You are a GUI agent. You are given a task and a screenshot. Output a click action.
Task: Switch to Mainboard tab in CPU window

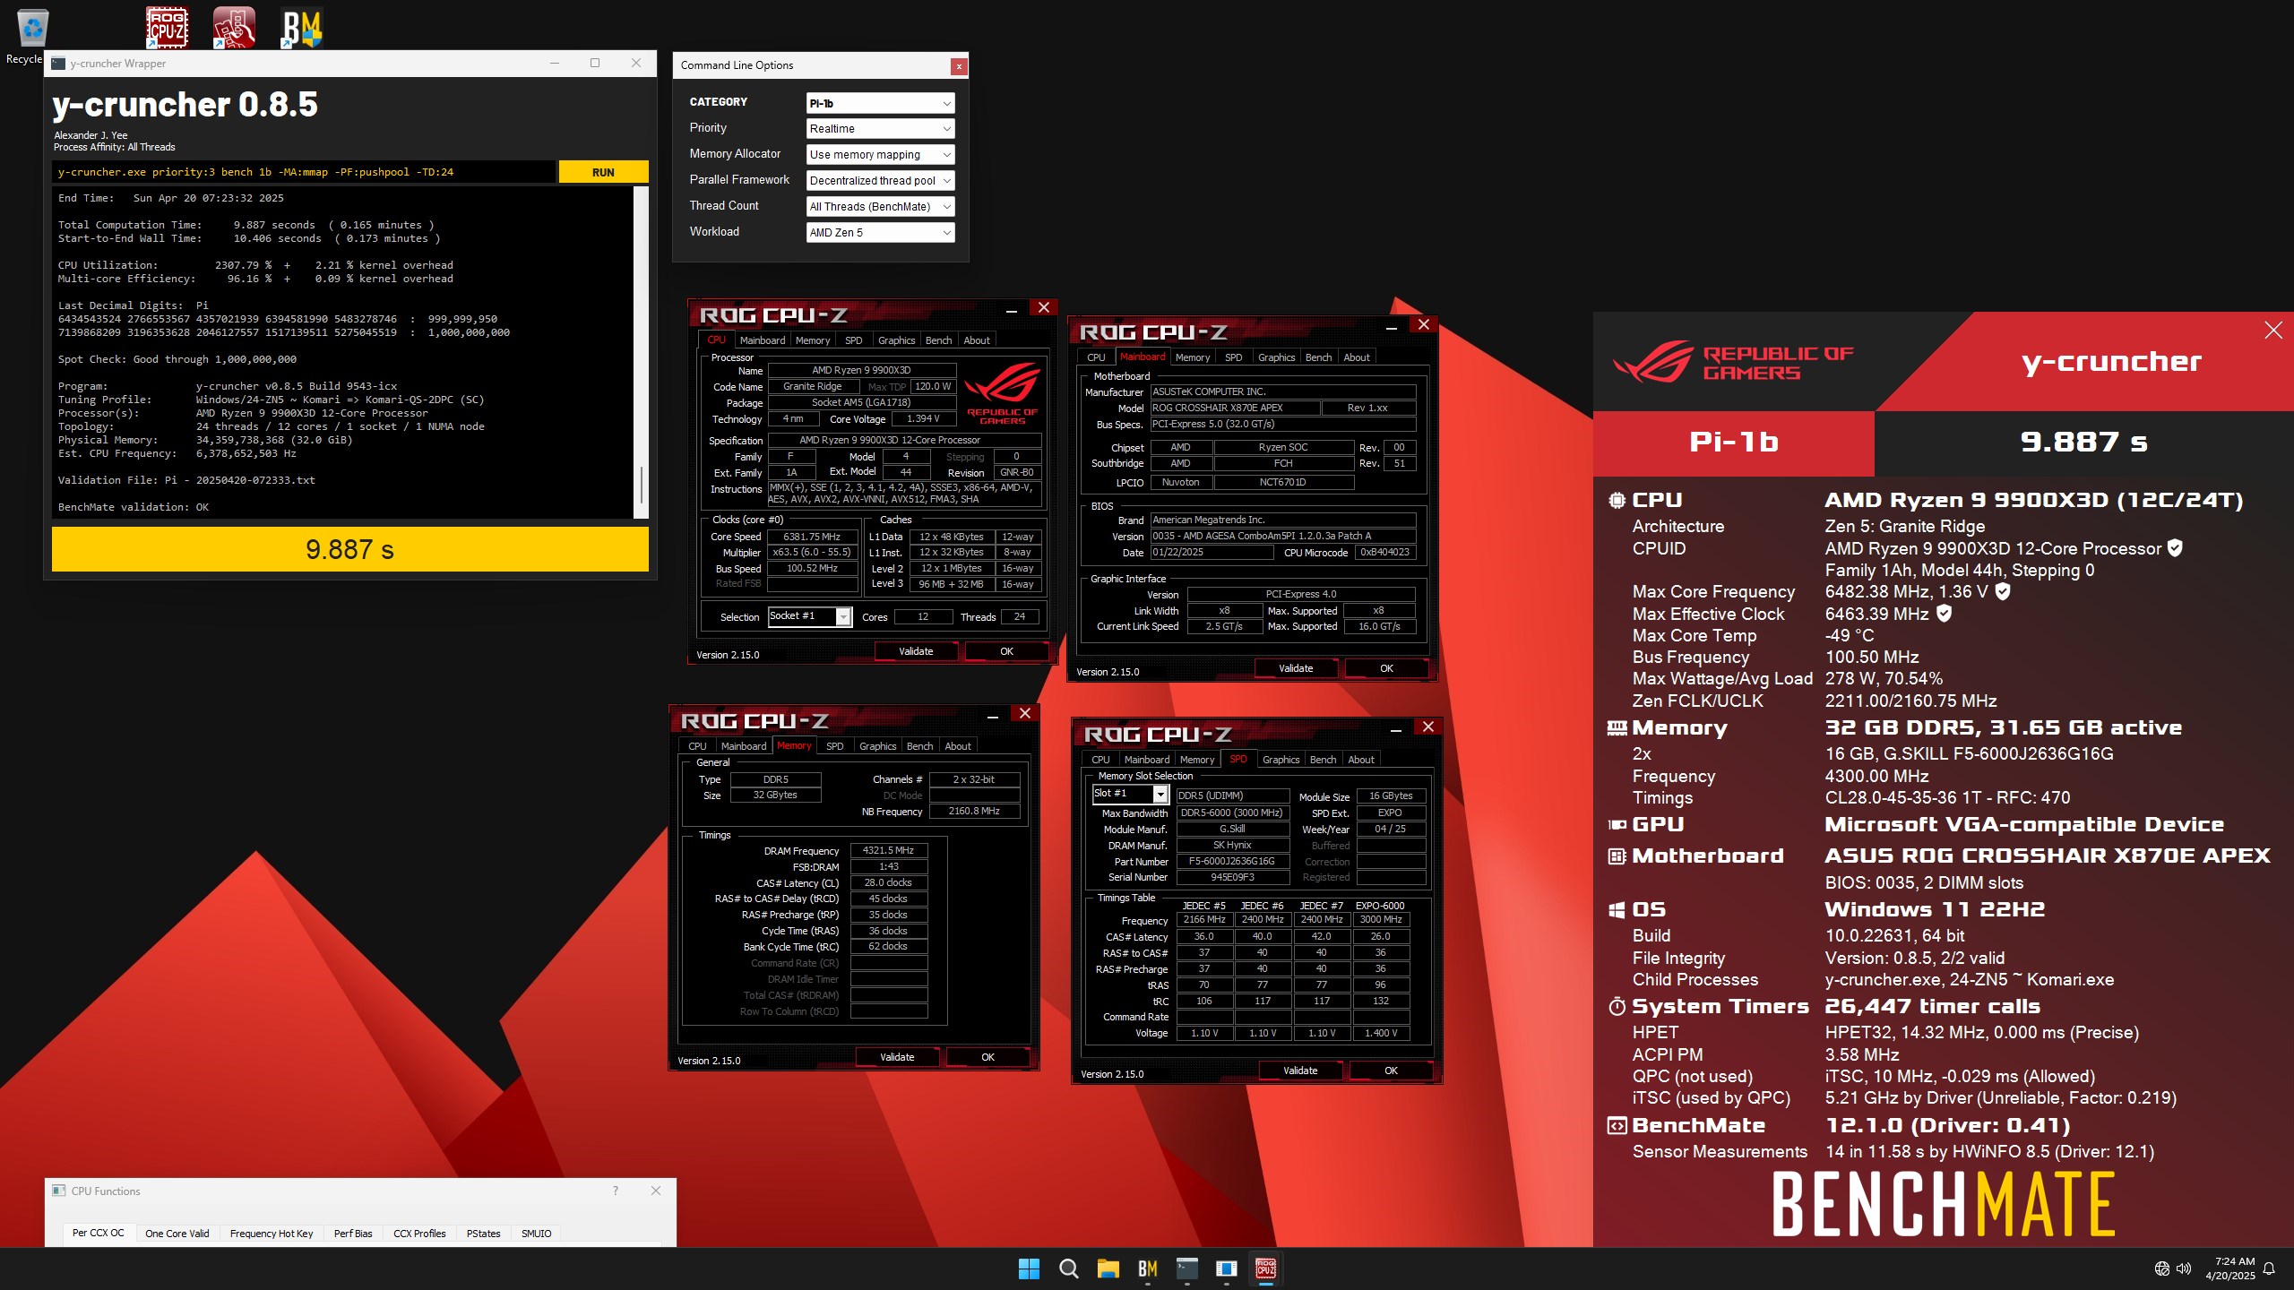point(762,340)
